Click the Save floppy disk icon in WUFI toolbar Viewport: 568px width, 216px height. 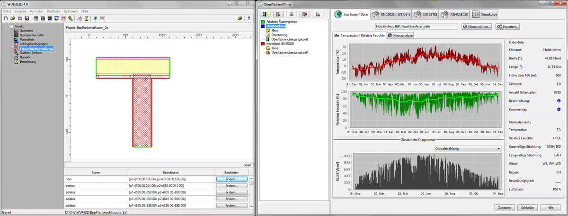27,18
